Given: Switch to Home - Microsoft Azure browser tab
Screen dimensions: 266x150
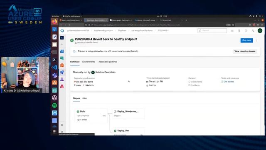Looking at the screenshot, I should click(x=146, y=20).
